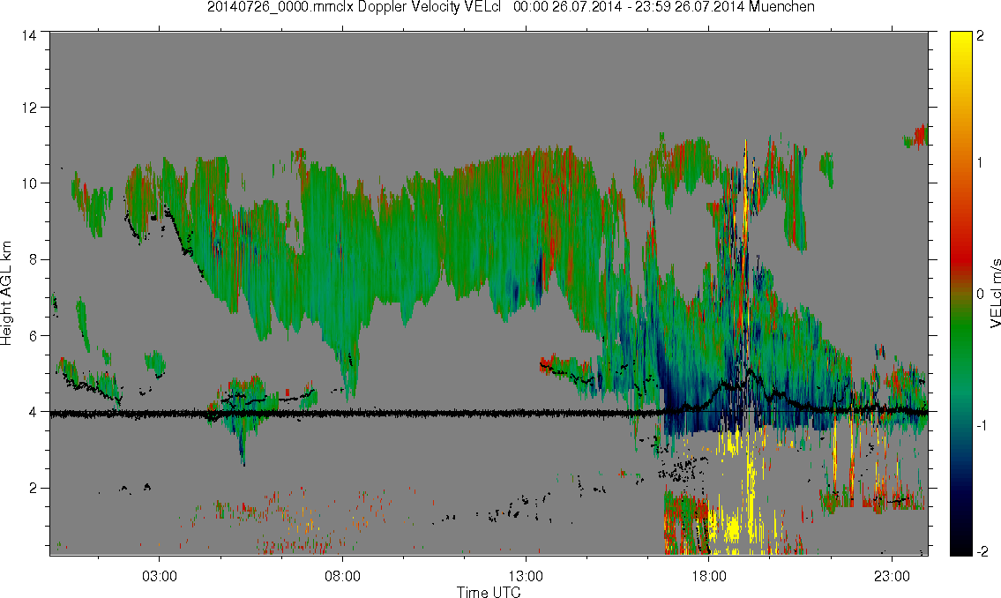
Task: Click the 'VELcl m/s' colorbar label
Action: pos(995,294)
